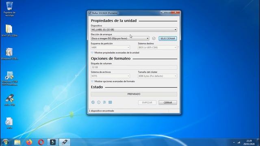
Task: Expand Mostrar opciones avanzadas de formato
Action: 113,82
